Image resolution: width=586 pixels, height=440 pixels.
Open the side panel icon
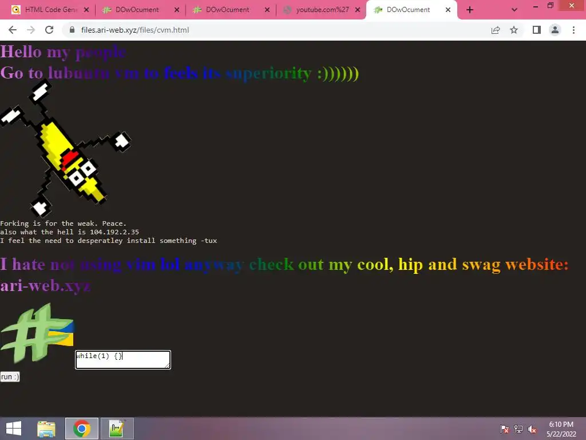point(537,30)
